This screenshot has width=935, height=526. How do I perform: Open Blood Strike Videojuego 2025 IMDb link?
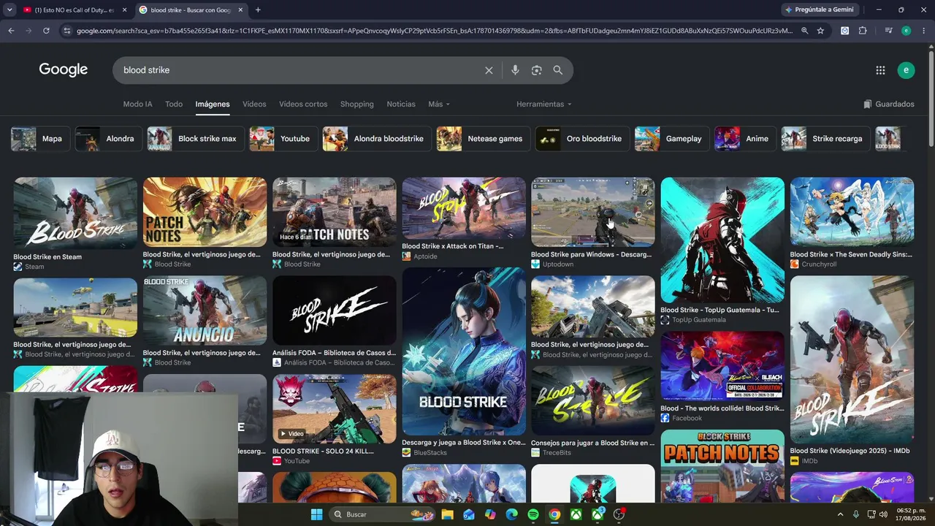(850, 451)
